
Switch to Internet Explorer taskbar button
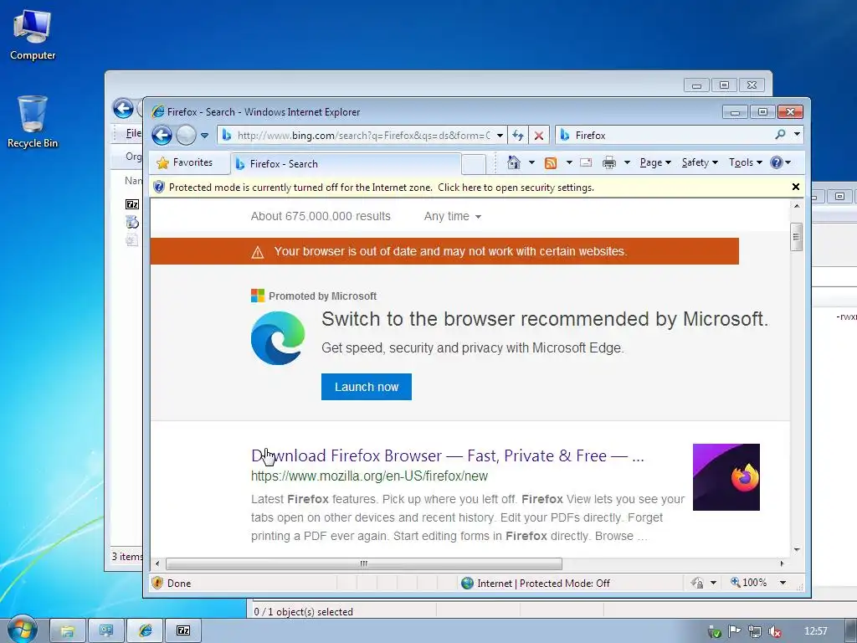click(x=145, y=630)
